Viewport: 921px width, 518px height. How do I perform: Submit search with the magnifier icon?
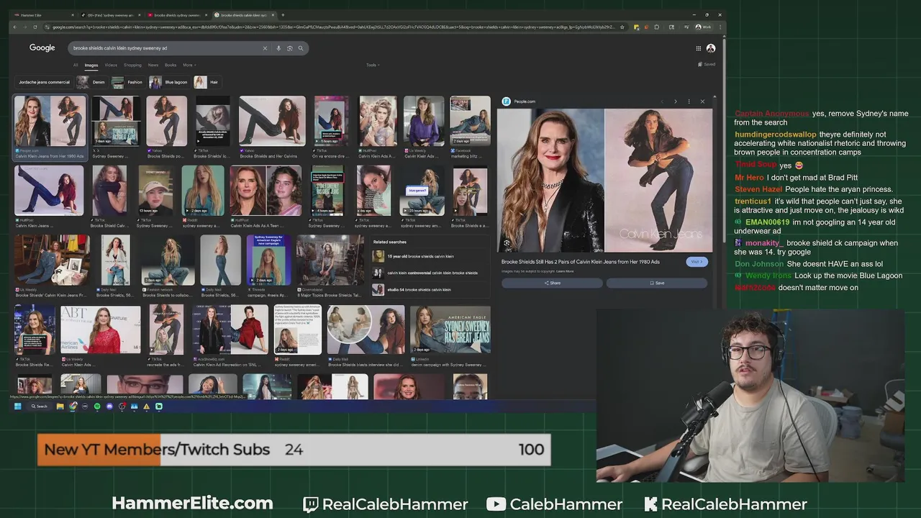(x=301, y=48)
